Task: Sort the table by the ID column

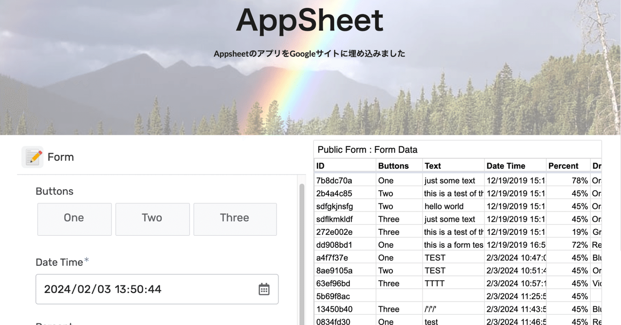Action: coord(319,165)
